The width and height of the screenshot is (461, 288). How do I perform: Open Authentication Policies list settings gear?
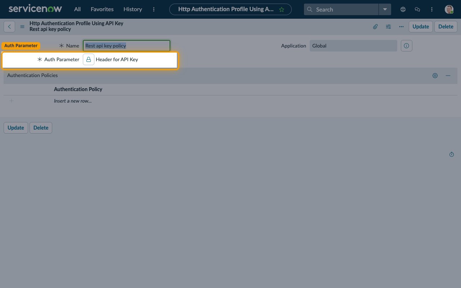coord(435,76)
